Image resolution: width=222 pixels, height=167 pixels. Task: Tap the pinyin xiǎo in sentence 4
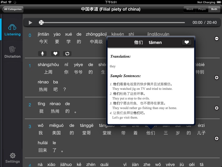(51, 165)
